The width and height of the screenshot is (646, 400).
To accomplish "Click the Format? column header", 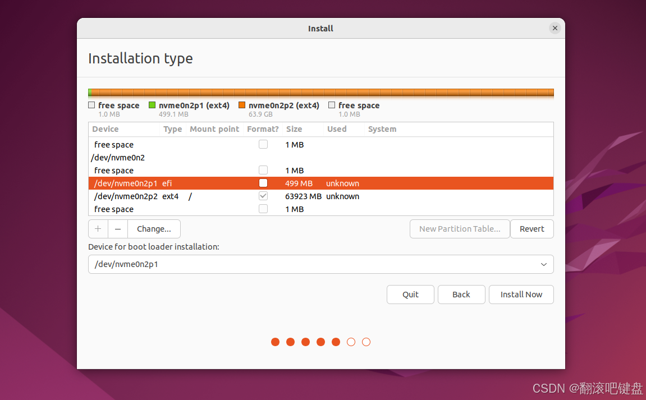I will tap(263, 129).
